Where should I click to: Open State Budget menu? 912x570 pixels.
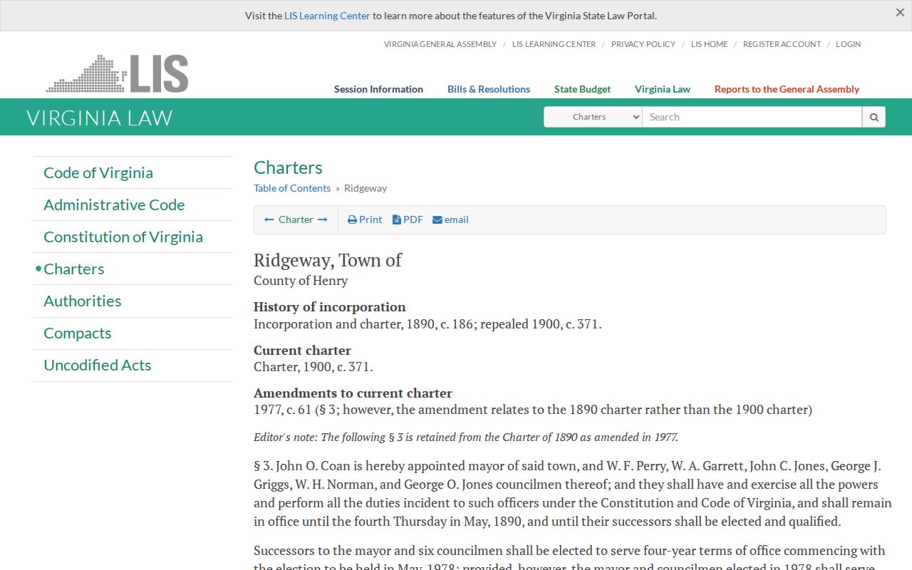pos(582,89)
